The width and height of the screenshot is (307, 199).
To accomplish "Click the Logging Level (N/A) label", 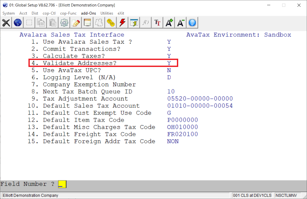I will click(x=79, y=77).
